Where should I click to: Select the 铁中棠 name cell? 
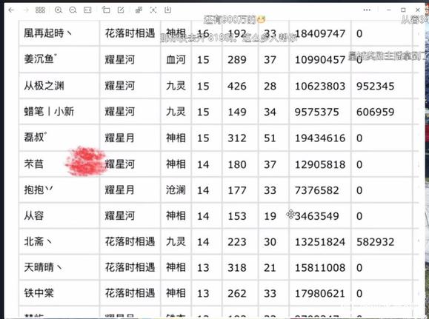click(59, 293)
